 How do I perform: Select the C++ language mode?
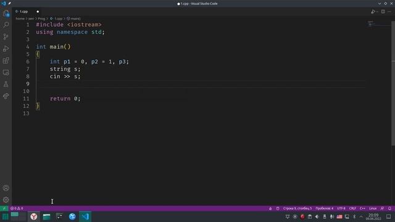(362, 208)
